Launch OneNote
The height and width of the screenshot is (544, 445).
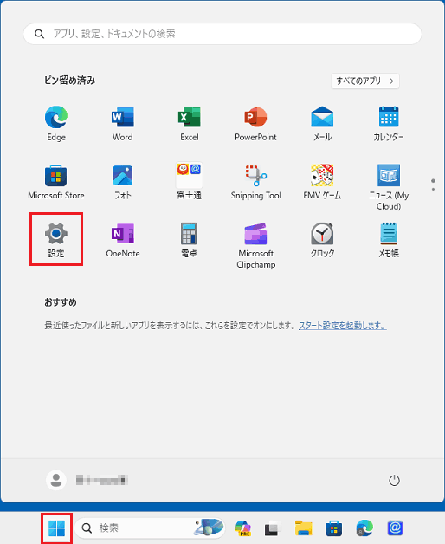coord(122,240)
